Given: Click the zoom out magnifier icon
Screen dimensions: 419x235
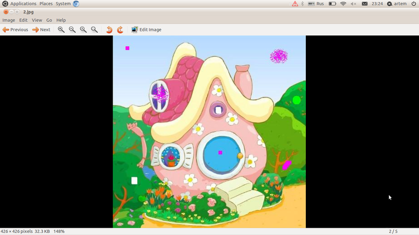Looking at the screenshot, I should (x=72, y=30).
